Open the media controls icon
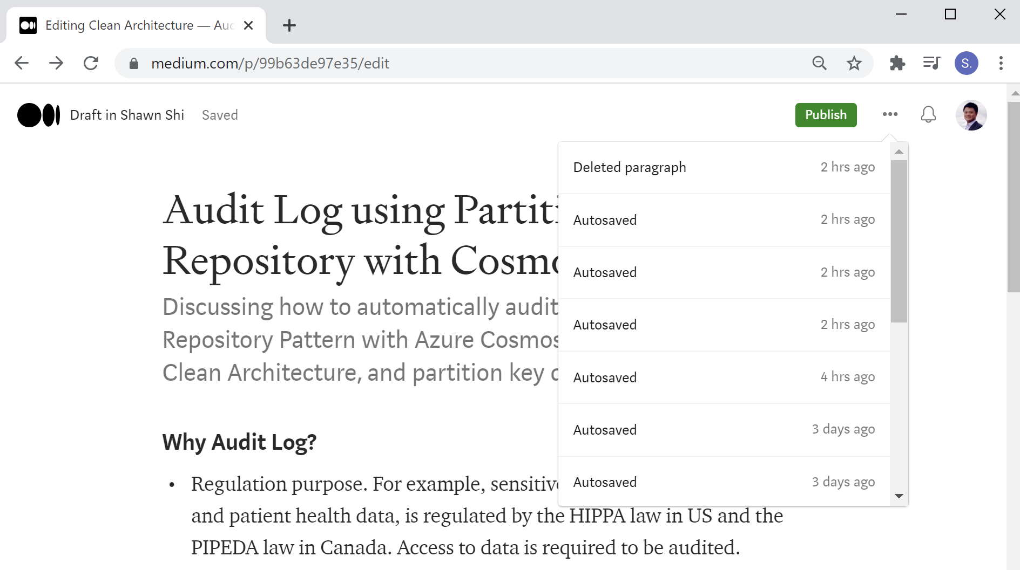Viewport: 1020px width, 570px height. [x=931, y=63]
